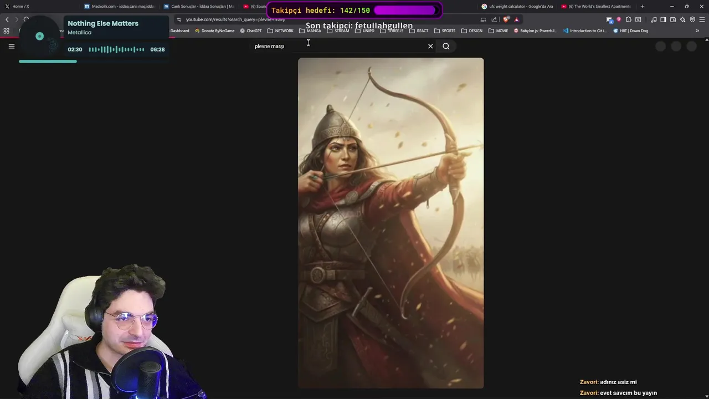Click the Nothing Else Matters progress bar
The height and width of the screenshot is (399, 709).
[x=93, y=61]
